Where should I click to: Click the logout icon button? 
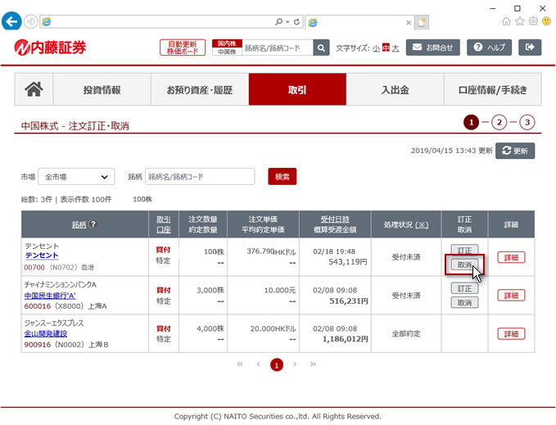(x=530, y=47)
